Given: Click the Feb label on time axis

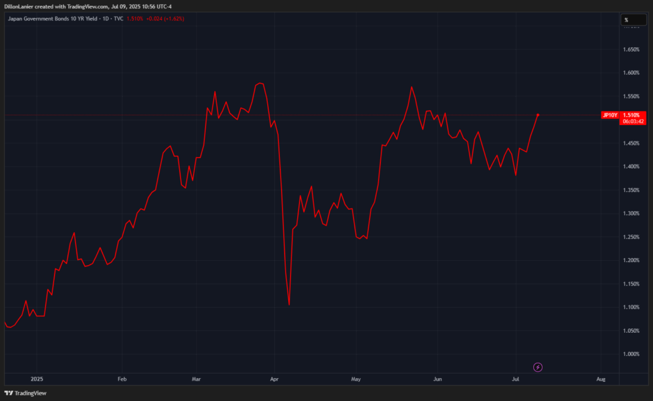Looking at the screenshot, I should pos(122,379).
